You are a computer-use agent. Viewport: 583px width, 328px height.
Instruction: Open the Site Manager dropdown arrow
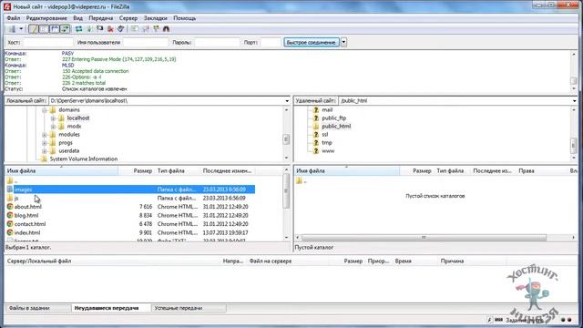click(21, 29)
